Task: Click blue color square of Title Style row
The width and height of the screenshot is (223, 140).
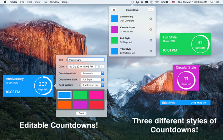Action: tap(114, 51)
